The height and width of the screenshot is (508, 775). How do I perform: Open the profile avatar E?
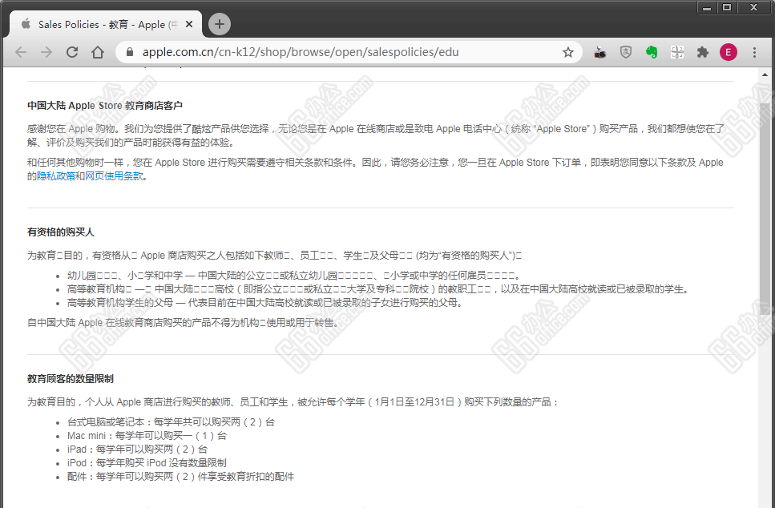[729, 52]
